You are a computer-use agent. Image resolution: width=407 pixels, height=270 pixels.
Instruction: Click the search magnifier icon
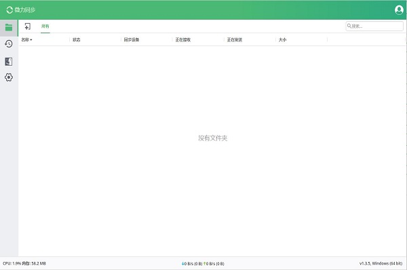click(x=349, y=26)
